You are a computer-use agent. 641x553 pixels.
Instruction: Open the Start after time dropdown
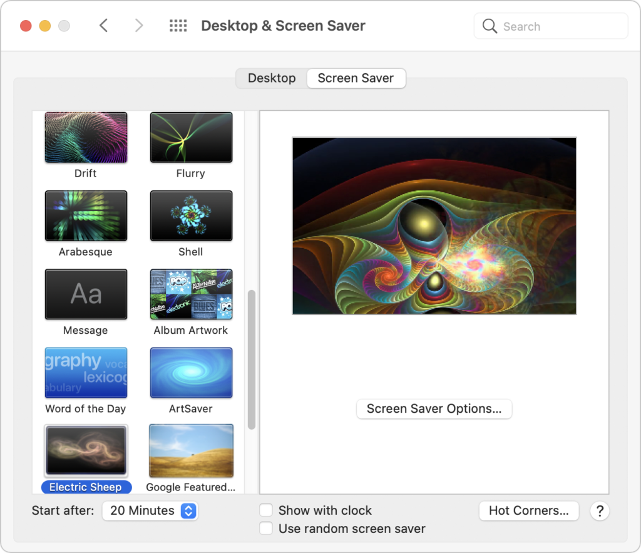point(150,510)
